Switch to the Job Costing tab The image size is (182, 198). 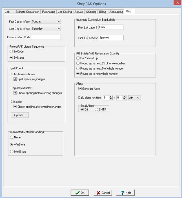65,12
